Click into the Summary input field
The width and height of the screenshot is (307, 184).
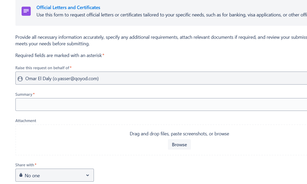[x=161, y=104]
